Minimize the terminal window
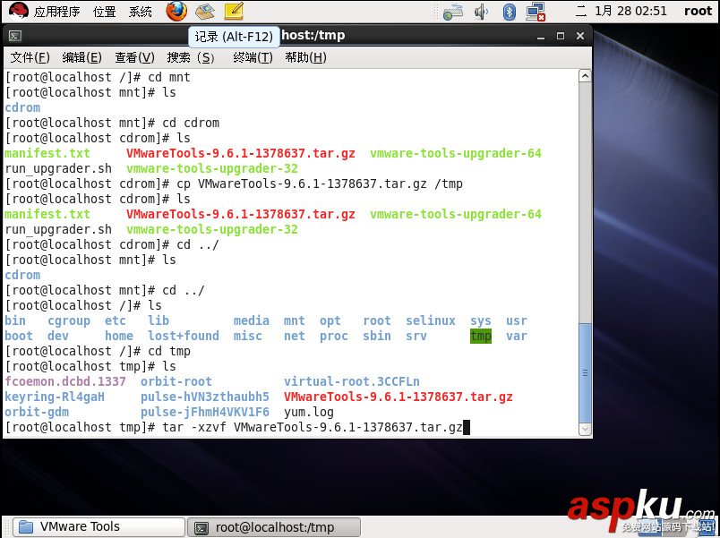The width and height of the screenshot is (720, 538). tap(541, 37)
